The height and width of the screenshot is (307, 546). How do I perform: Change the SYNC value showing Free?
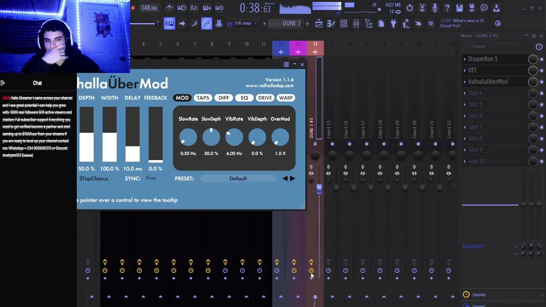click(151, 178)
